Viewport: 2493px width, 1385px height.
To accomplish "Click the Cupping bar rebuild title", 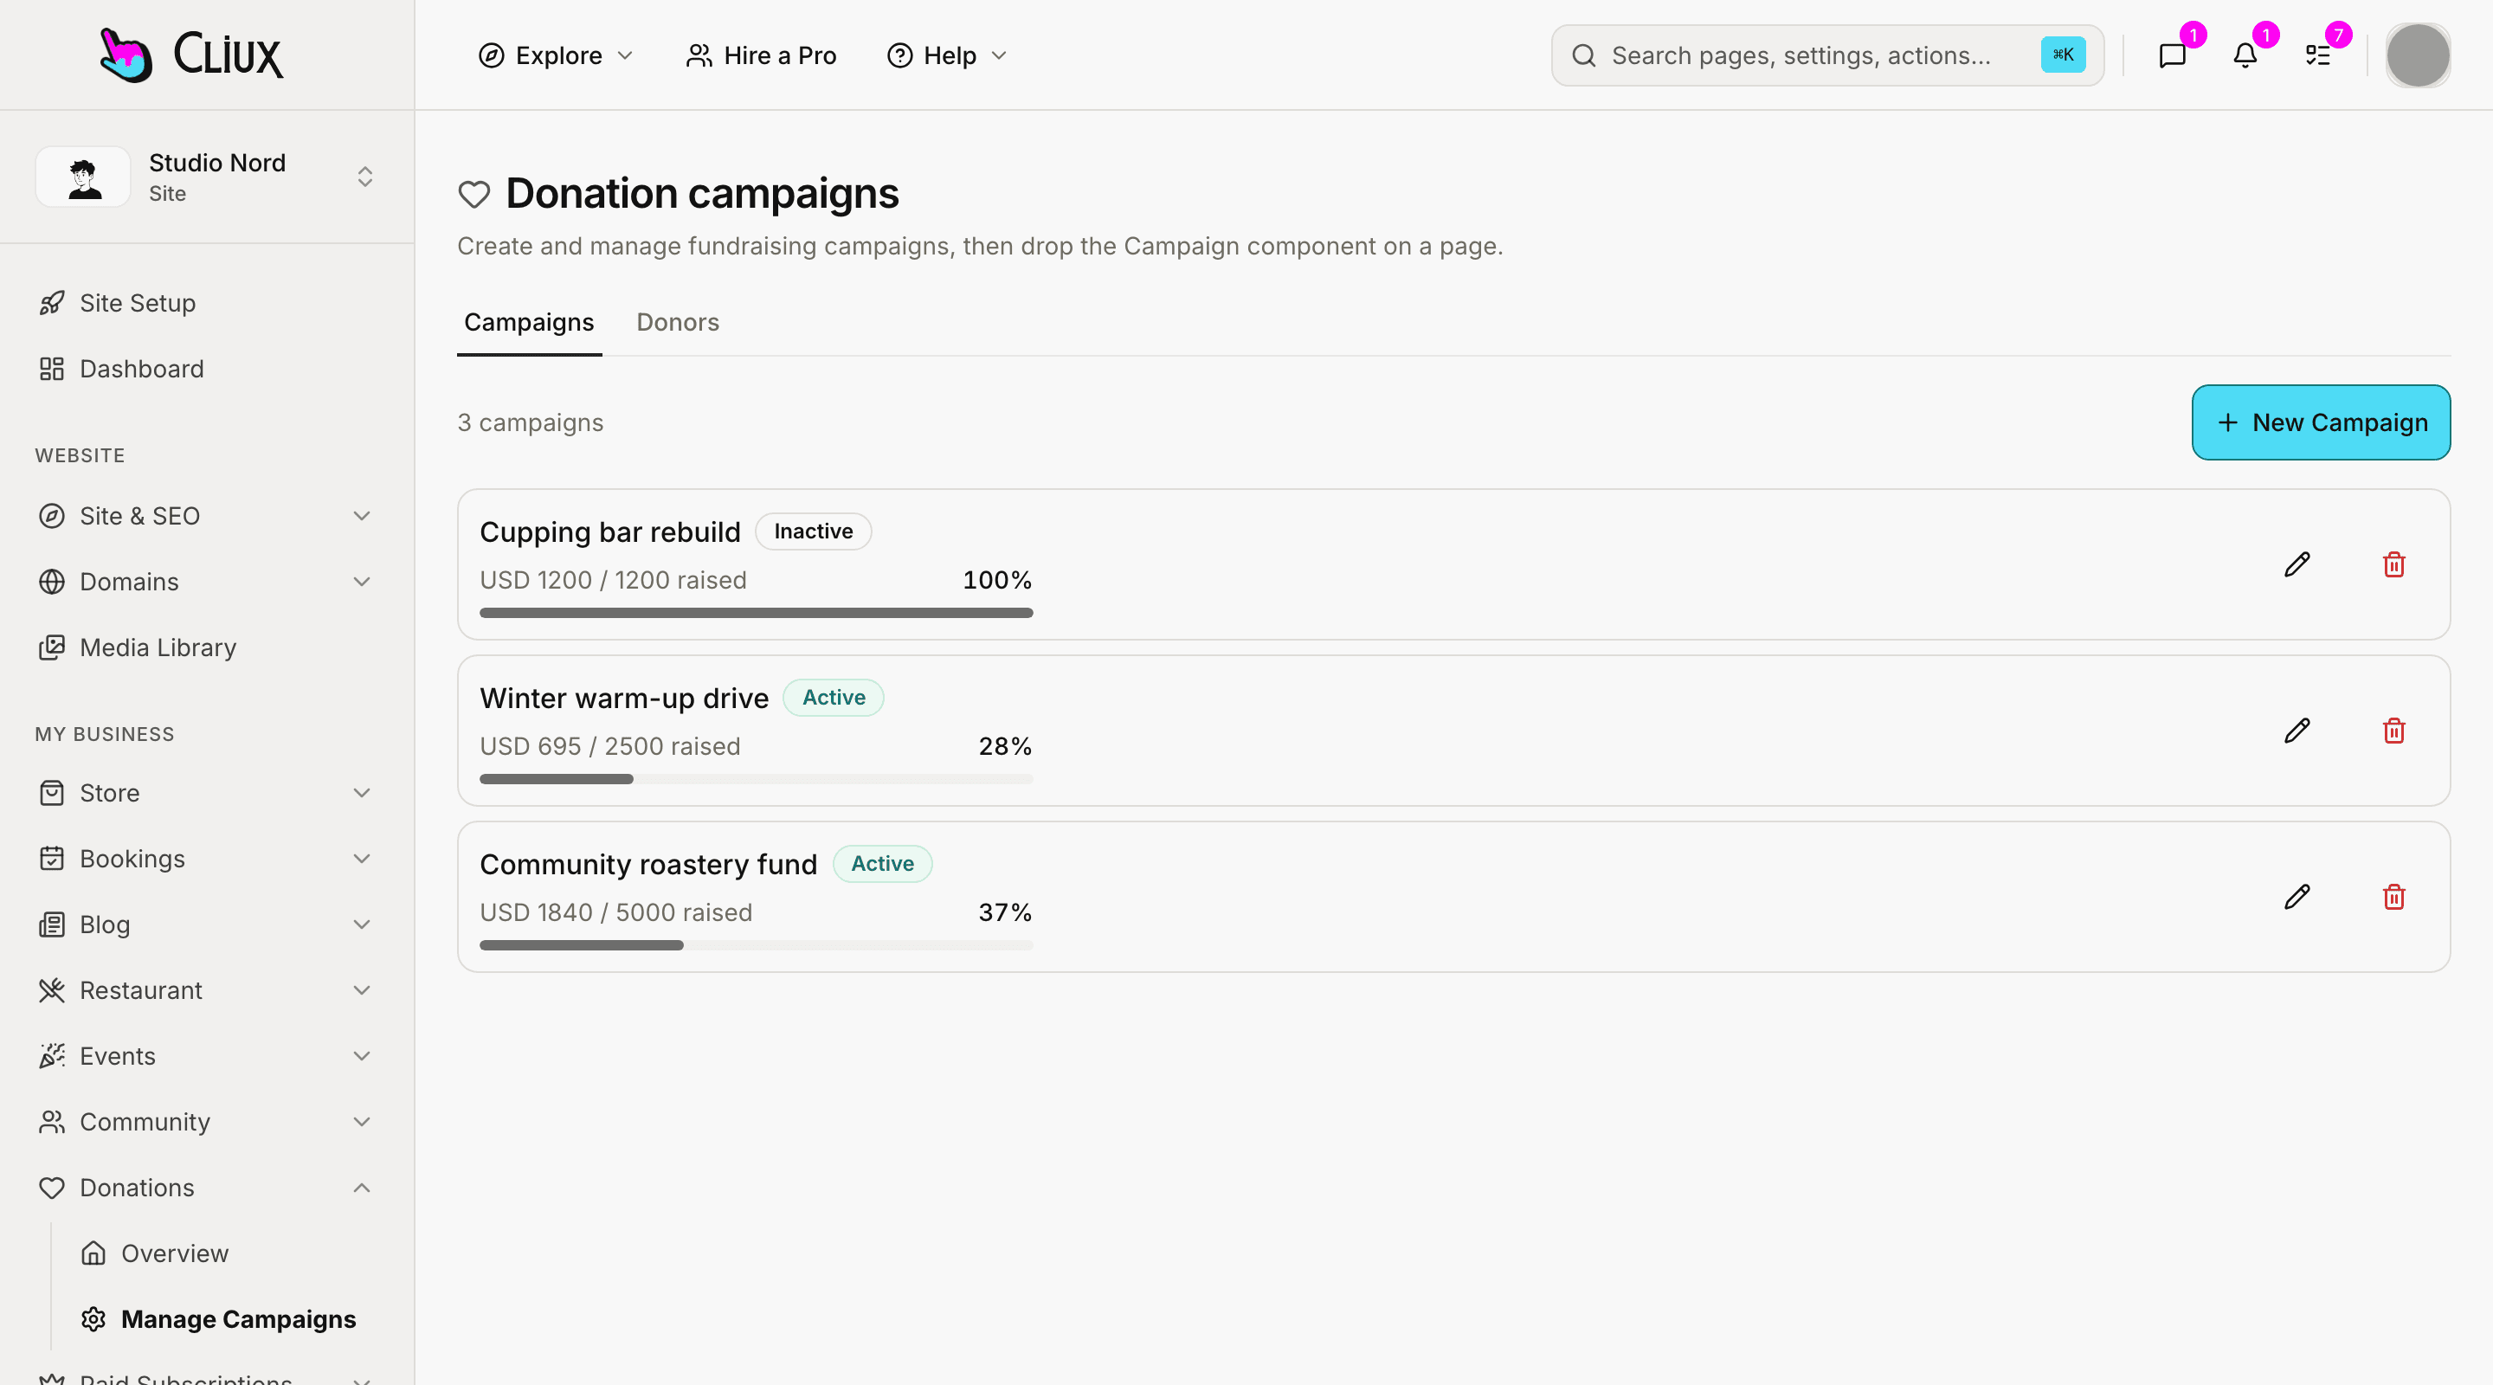I will [609, 531].
